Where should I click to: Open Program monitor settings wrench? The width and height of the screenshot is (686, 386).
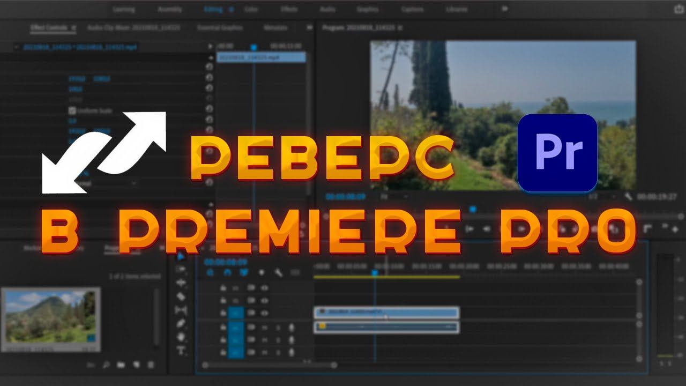click(x=629, y=197)
